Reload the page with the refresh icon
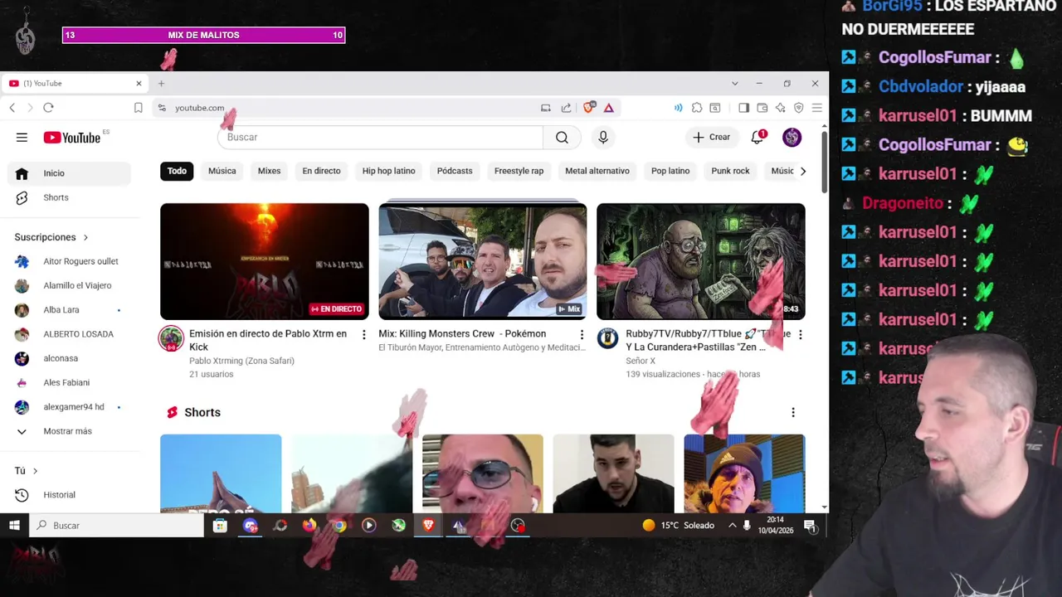The image size is (1062, 597). [48, 108]
